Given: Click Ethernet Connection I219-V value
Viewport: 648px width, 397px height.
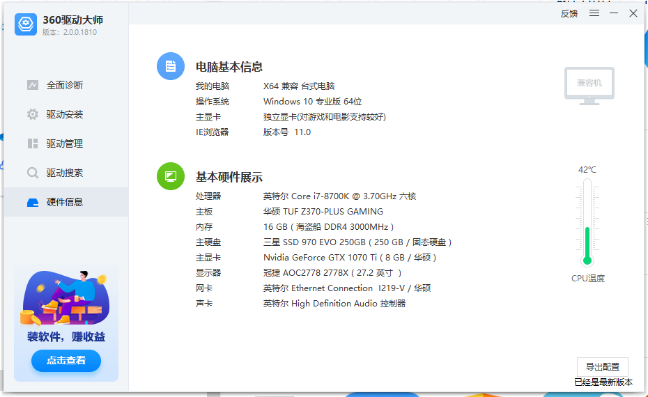Looking at the screenshot, I should tap(347, 288).
